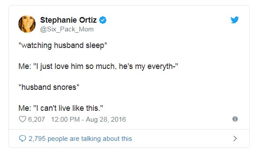Viewport: 275px width, 157px height.
Task: Like the tweet with the heart icon
Action: [22, 119]
